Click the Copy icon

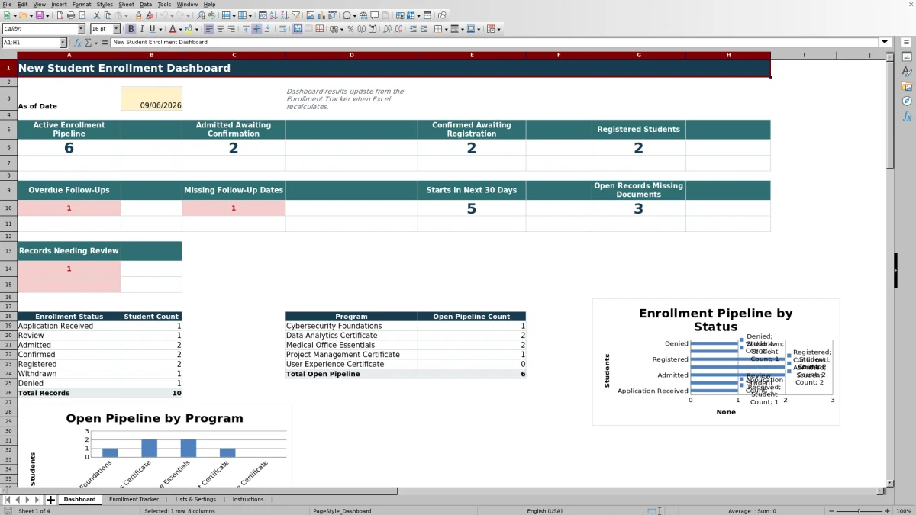[108, 15]
